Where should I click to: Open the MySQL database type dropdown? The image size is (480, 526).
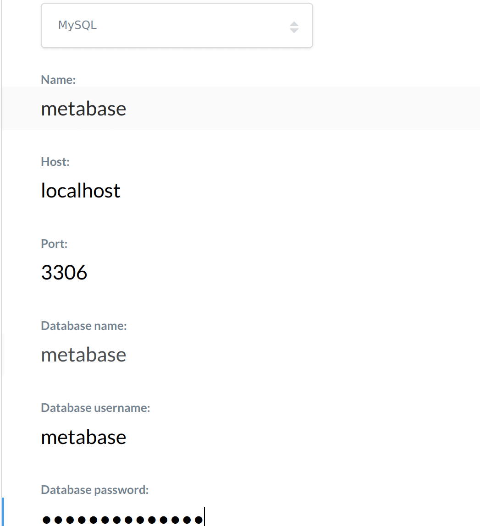click(177, 26)
